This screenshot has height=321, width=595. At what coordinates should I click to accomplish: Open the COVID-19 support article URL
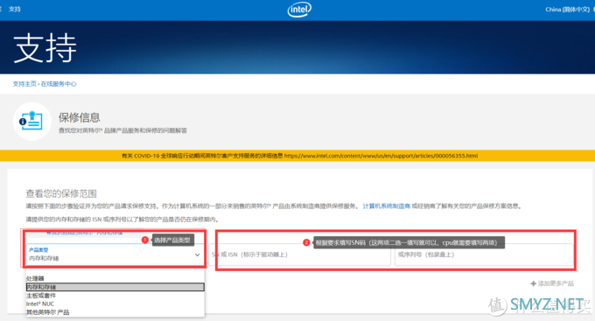pos(381,156)
